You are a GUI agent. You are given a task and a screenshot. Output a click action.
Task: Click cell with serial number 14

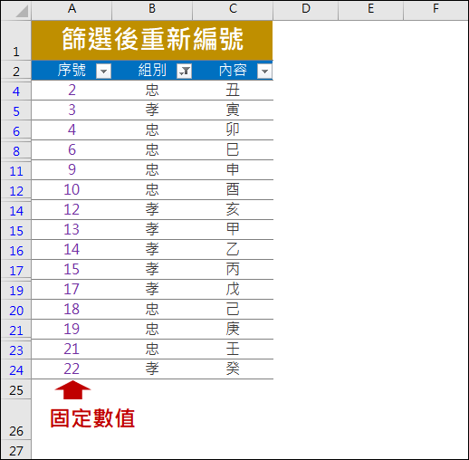tap(72, 250)
